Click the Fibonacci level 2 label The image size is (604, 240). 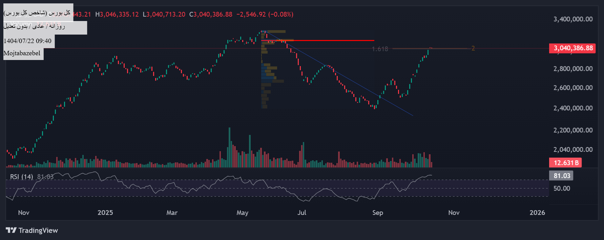(473, 48)
